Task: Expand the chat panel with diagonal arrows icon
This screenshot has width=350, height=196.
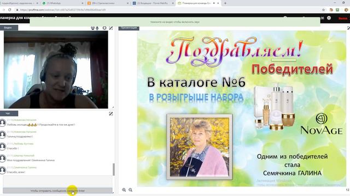Action: pyautogui.click(x=111, y=114)
